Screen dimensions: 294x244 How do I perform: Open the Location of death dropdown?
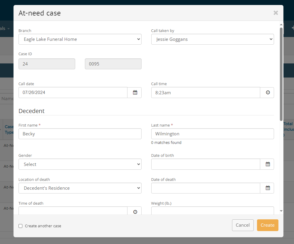(x=80, y=188)
